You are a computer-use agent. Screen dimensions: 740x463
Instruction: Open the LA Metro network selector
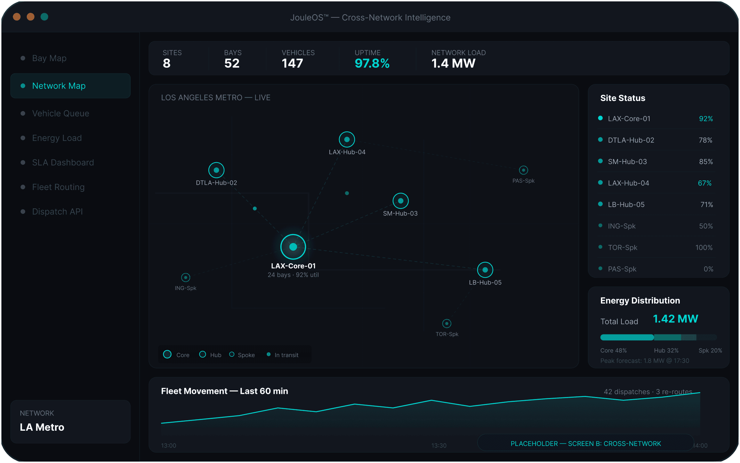71,421
